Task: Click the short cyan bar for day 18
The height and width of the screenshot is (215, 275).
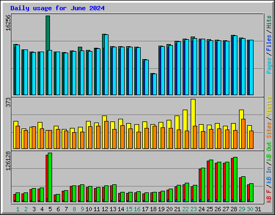Action: tap(155, 84)
